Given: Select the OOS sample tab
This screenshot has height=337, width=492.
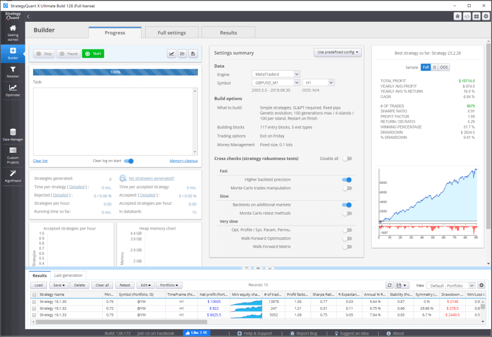Looking at the screenshot, I should point(443,67).
